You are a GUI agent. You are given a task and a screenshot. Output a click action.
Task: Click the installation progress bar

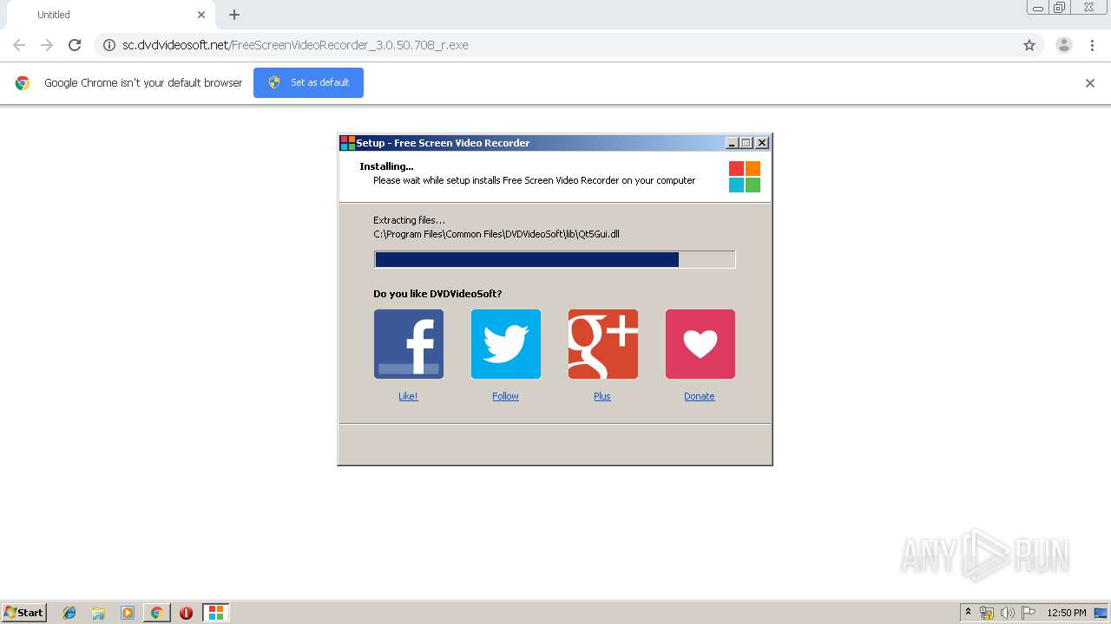coord(555,259)
